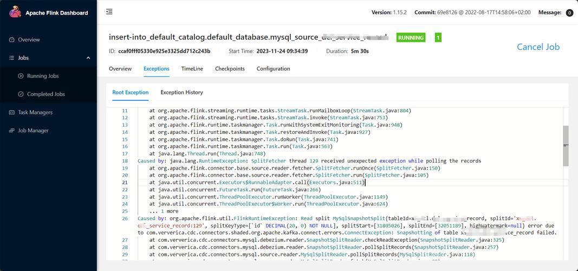This screenshot has height=271, width=578.
Task: Open the Configuration tab
Action: coord(273,69)
